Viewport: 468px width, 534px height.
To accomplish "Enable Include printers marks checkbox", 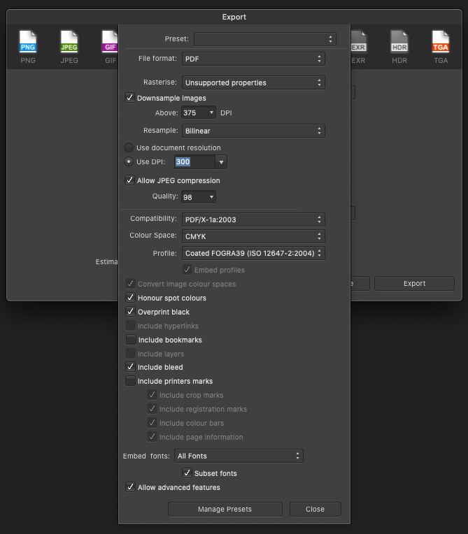I will point(130,382).
